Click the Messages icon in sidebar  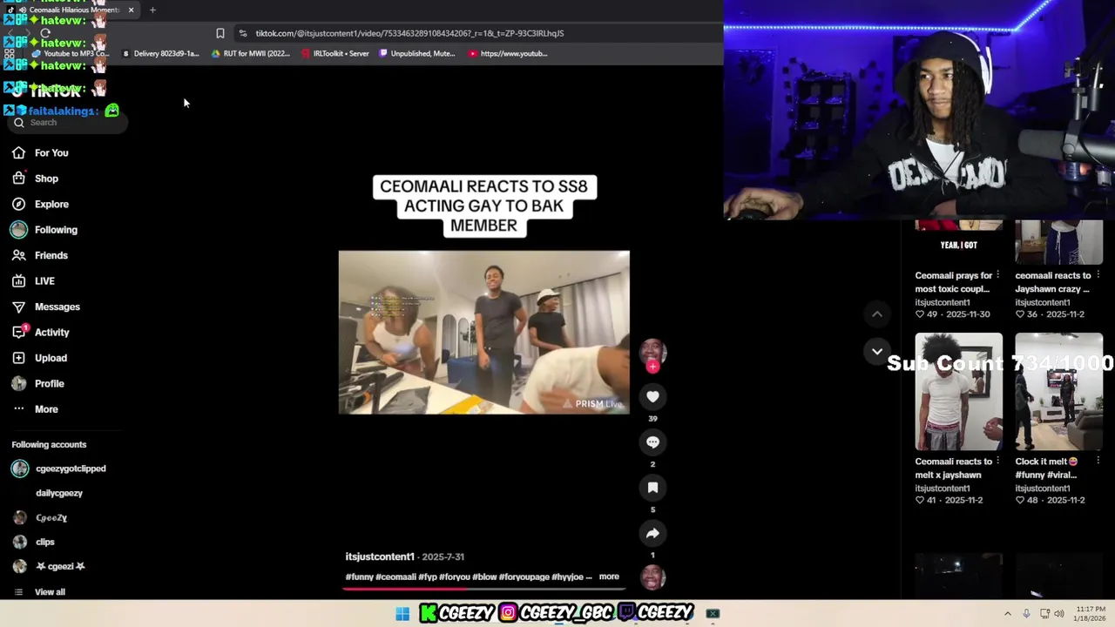18,307
